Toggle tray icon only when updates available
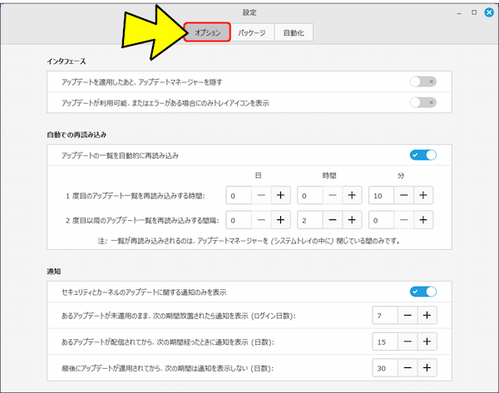This screenshot has width=499, height=393. (422, 102)
